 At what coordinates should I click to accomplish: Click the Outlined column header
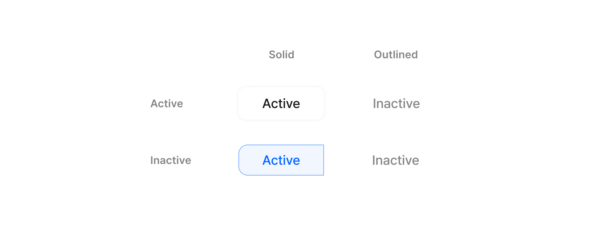point(396,54)
